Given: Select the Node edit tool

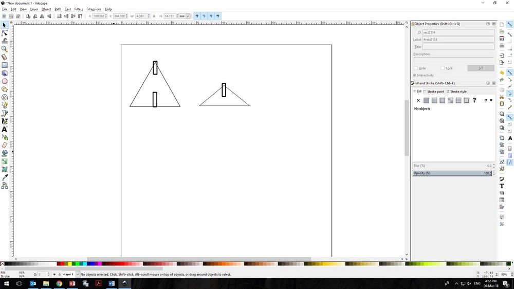Looking at the screenshot, I should (x=5, y=33).
